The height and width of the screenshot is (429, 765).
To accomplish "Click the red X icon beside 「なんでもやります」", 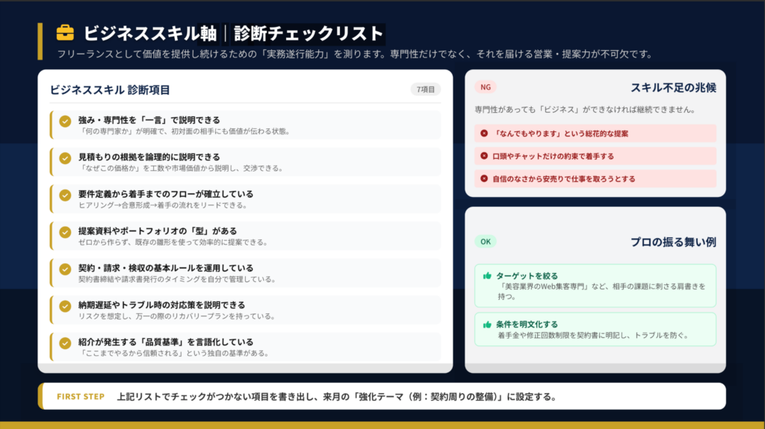I will tap(484, 134).
